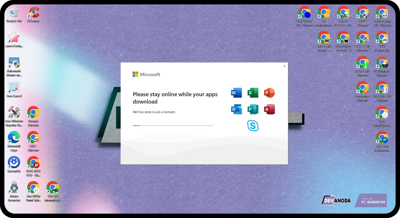
Task: Click the Microsoft logo in the dialog
Action: (146, 74)
